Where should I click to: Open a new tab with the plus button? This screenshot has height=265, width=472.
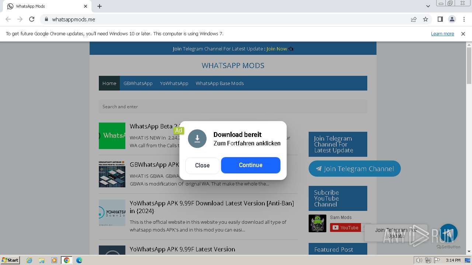(100, 6)
